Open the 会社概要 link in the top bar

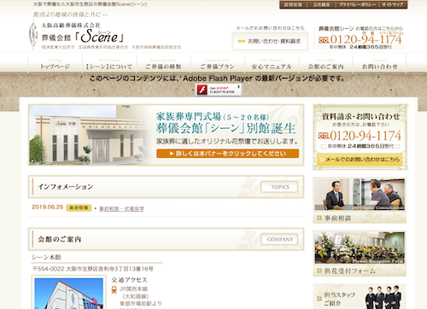tap(321, 4)
